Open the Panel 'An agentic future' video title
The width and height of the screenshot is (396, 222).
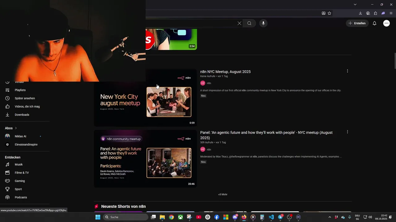tap(266, 135)
